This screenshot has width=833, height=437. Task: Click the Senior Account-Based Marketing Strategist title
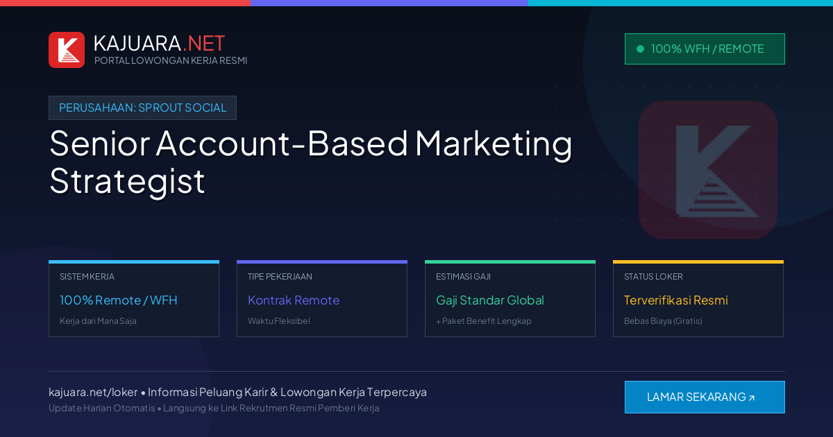point(311,162)
